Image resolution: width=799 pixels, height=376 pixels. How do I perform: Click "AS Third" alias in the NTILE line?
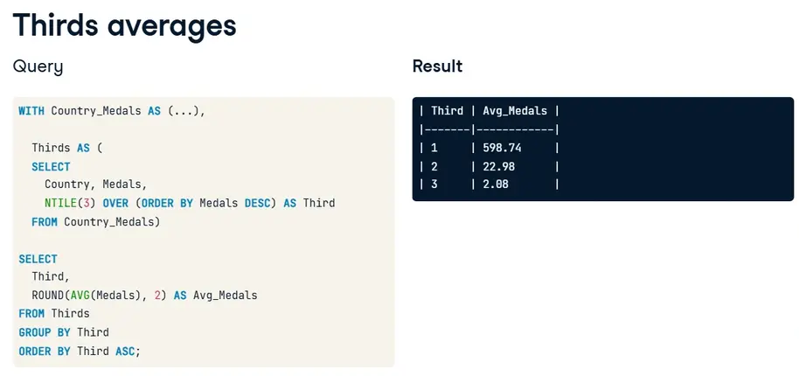coord(309,203)
